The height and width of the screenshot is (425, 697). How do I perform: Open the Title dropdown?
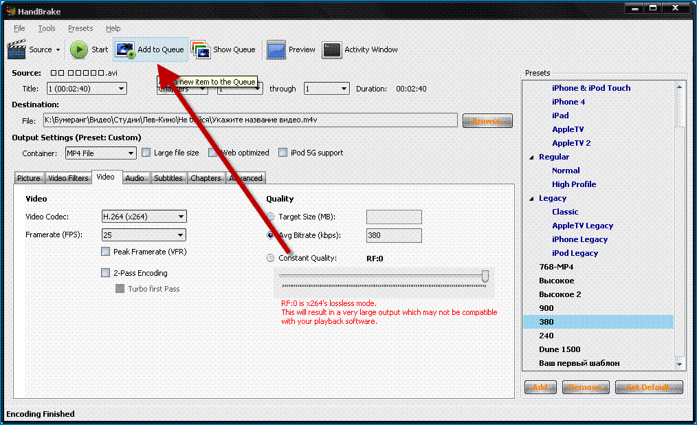coord(87,89)
